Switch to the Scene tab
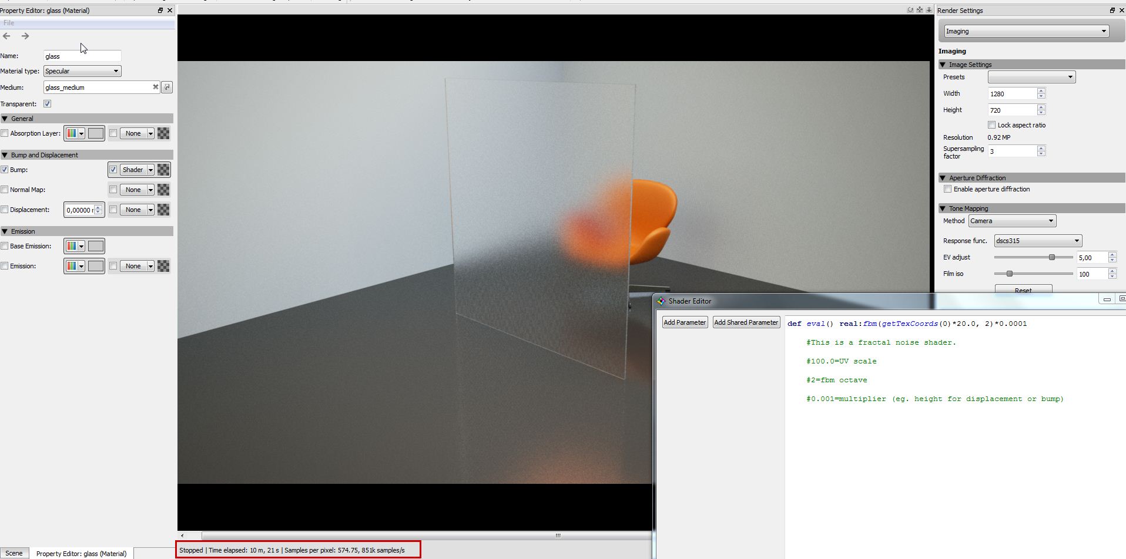This screenshot has height=559, width=1126. pyautogui.click(x=14, y=553)
